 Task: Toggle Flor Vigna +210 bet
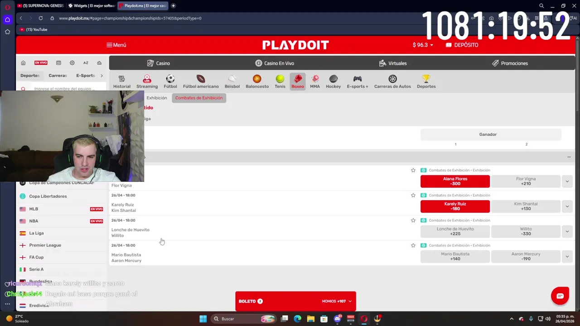(x=526, y=181)
